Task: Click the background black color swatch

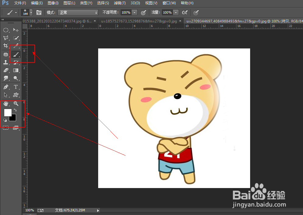Action: [x=13, y=118]
